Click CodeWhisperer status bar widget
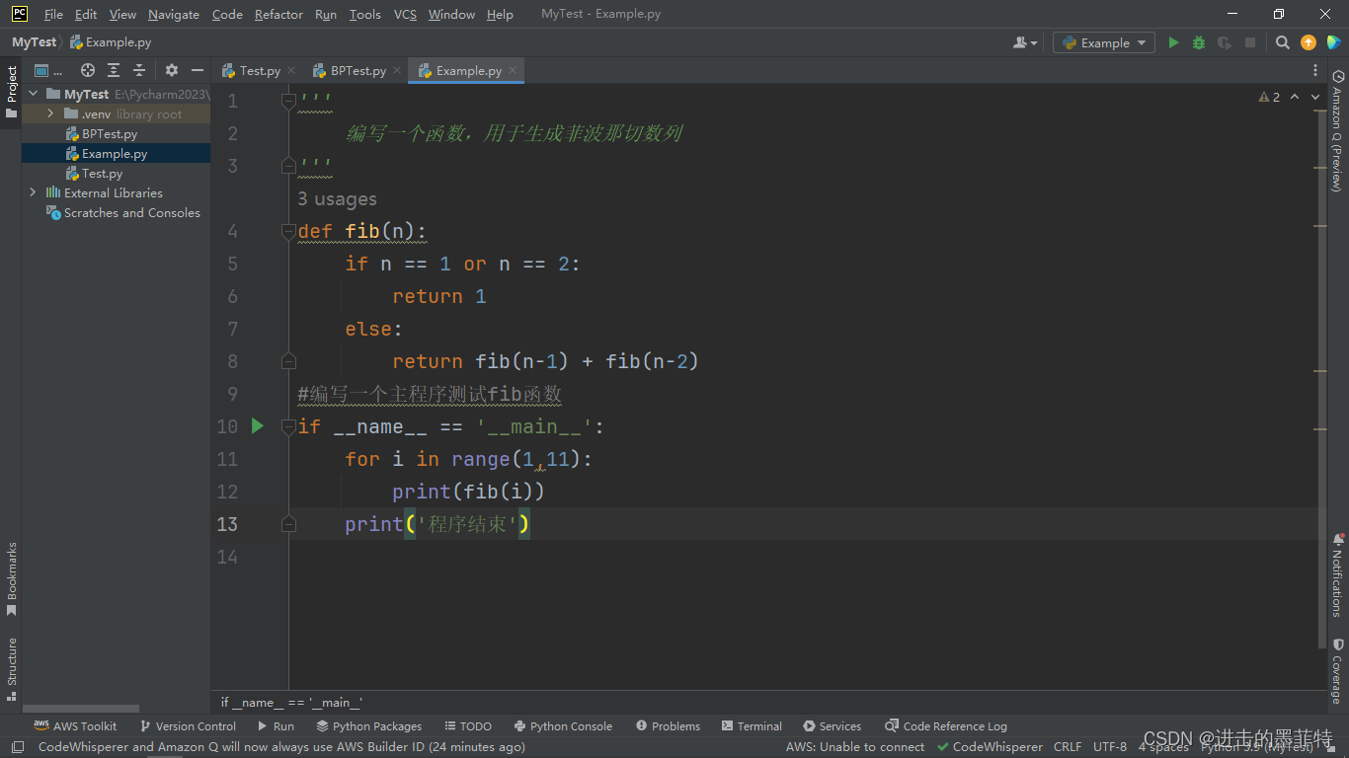1349x758 pixels. tap(989, 747)
